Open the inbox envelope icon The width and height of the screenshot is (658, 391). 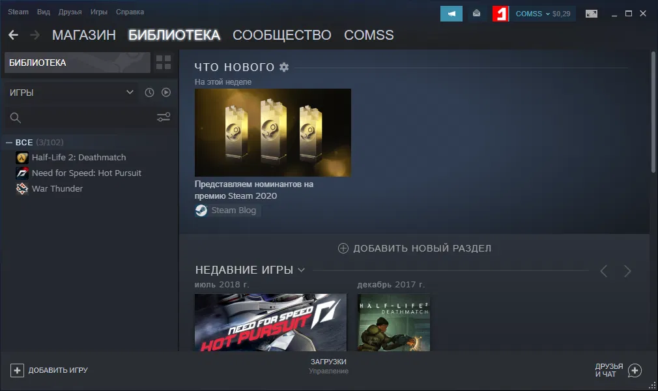pos(477,14)
